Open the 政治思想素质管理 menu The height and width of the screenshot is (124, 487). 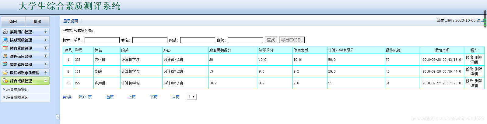(x=25, y=73)
